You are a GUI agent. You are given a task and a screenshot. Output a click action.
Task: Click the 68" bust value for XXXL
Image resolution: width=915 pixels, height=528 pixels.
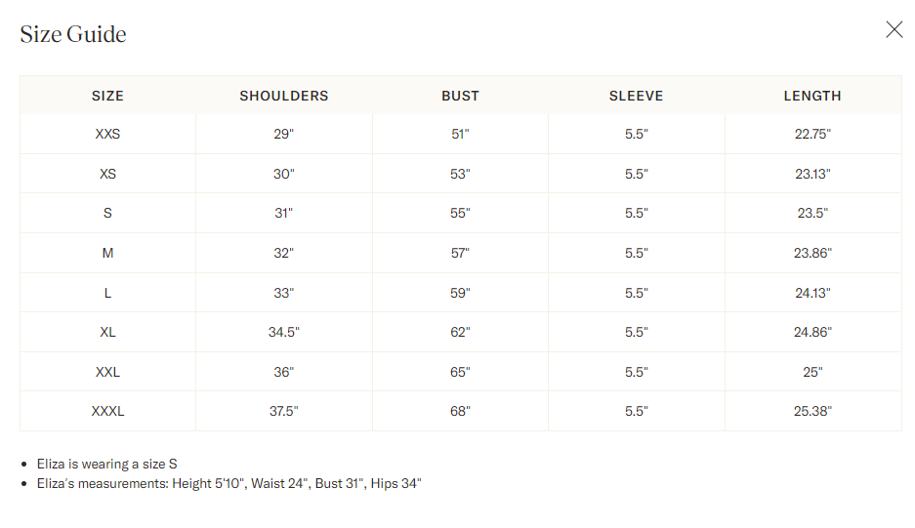click(460, 411)
